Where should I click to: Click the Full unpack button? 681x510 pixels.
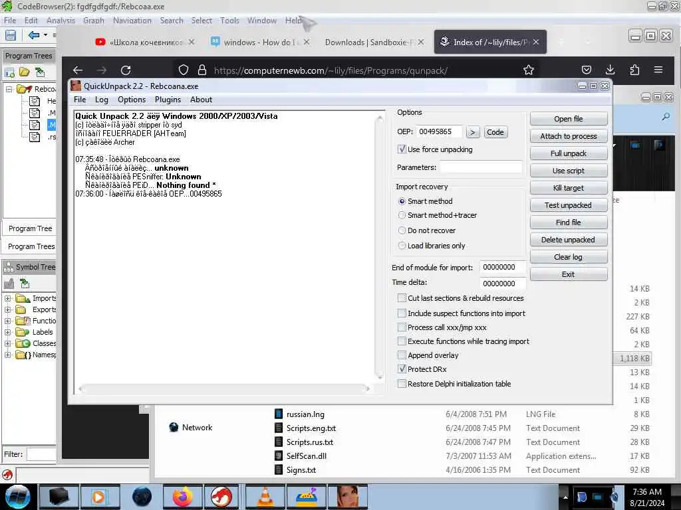tap(569, 153)
